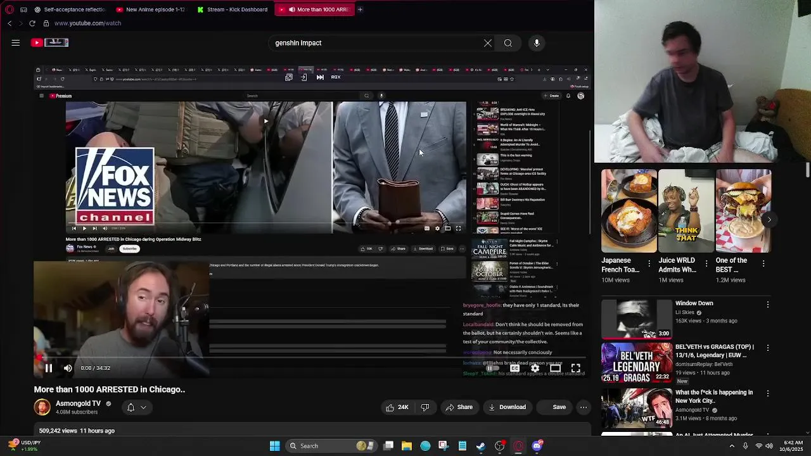Viewport: 811px width, 456px height.
Task: Click into the search field reading genshin impact
Action: tap(374, 43)
